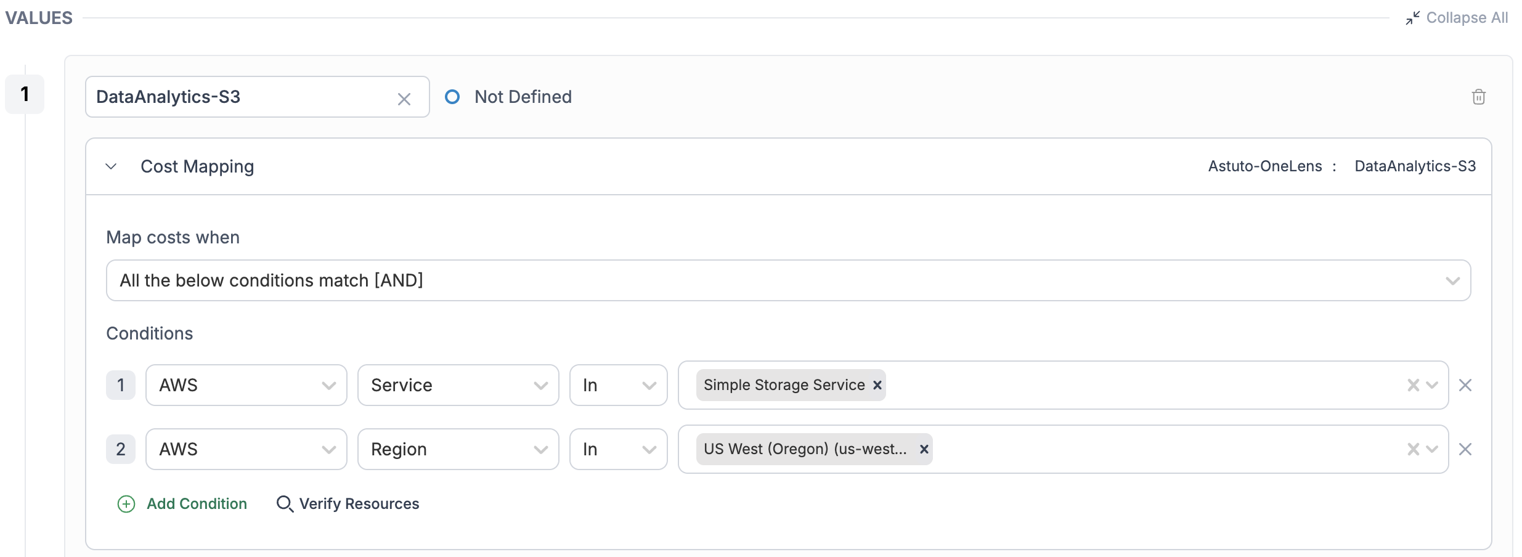This screenshot has width=1522, height=557.
Task: Delete condition 2 row
Action: pos(1465,449)
